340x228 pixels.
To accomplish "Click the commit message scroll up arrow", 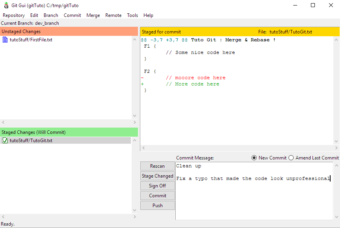I will [336, 165].
